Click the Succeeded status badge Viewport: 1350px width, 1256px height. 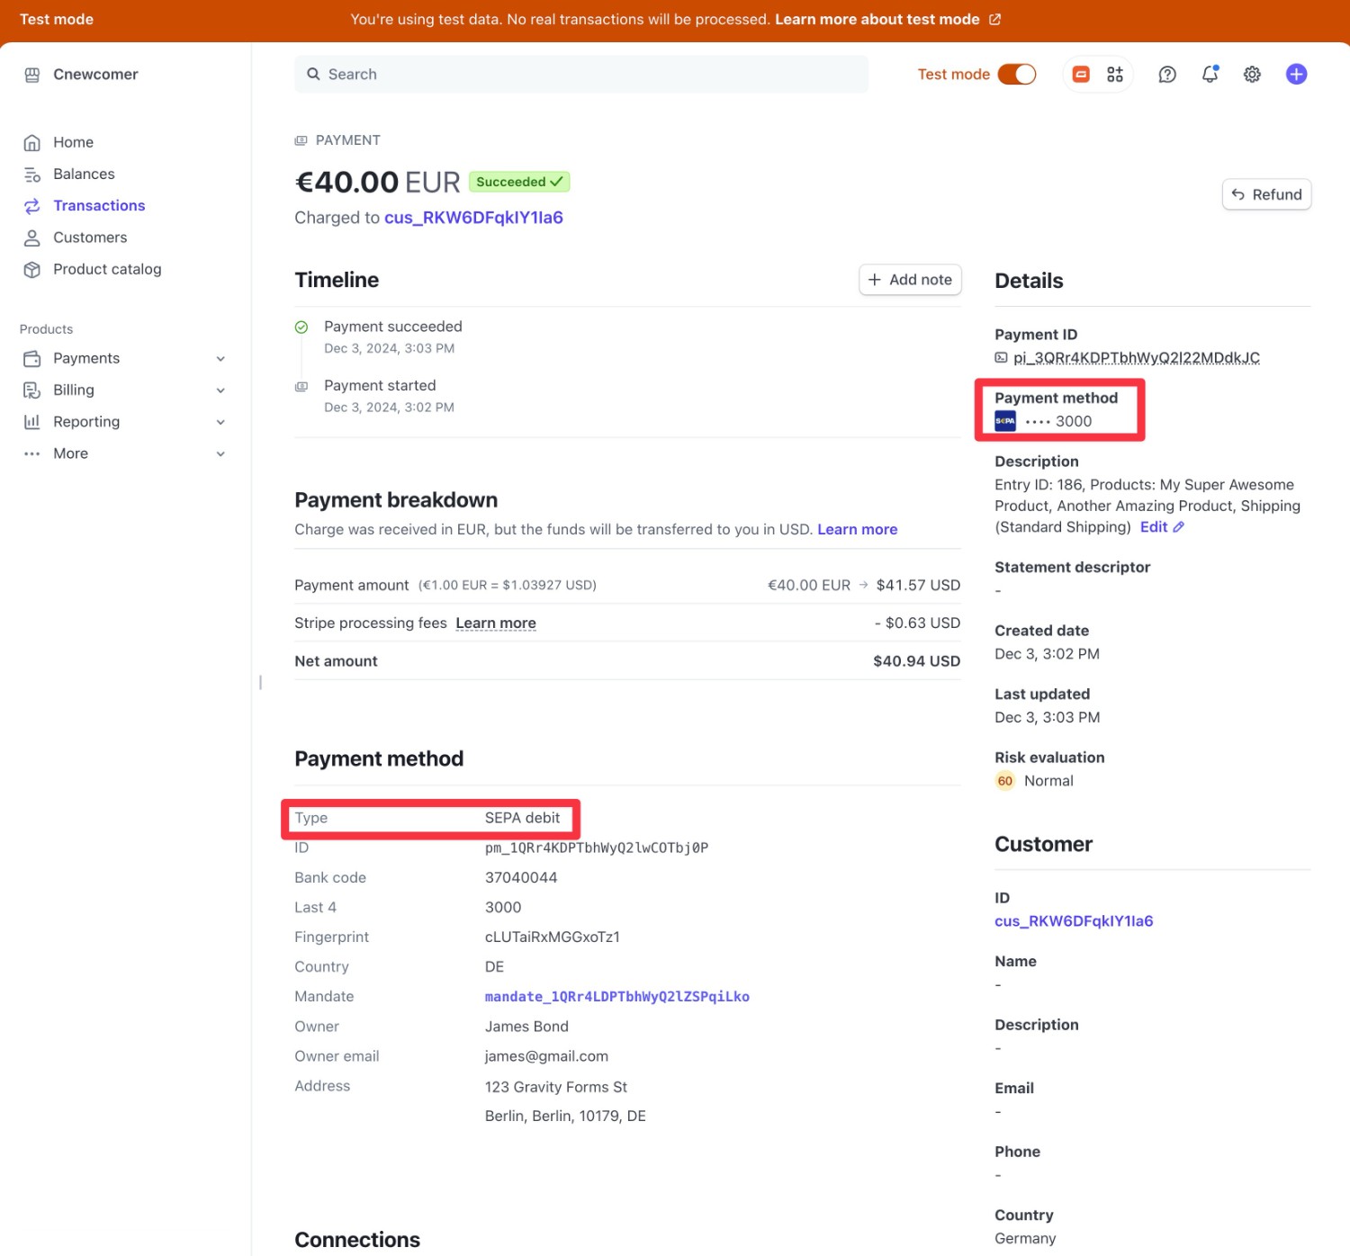[519, 182]
